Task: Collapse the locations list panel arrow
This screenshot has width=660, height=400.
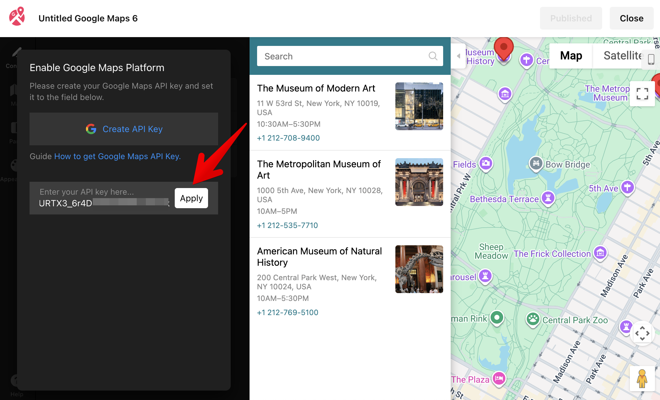Action: point(459,56)
